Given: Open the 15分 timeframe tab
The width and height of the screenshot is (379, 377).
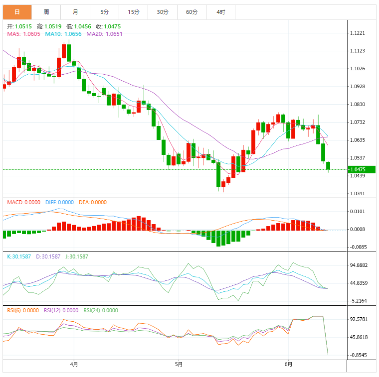Looking at the screenshot, I should pyautogui.click(x=134, y=12).
